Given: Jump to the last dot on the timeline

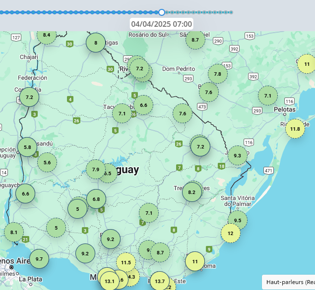Looking at the screenshot, I should [x=231, y=12].
